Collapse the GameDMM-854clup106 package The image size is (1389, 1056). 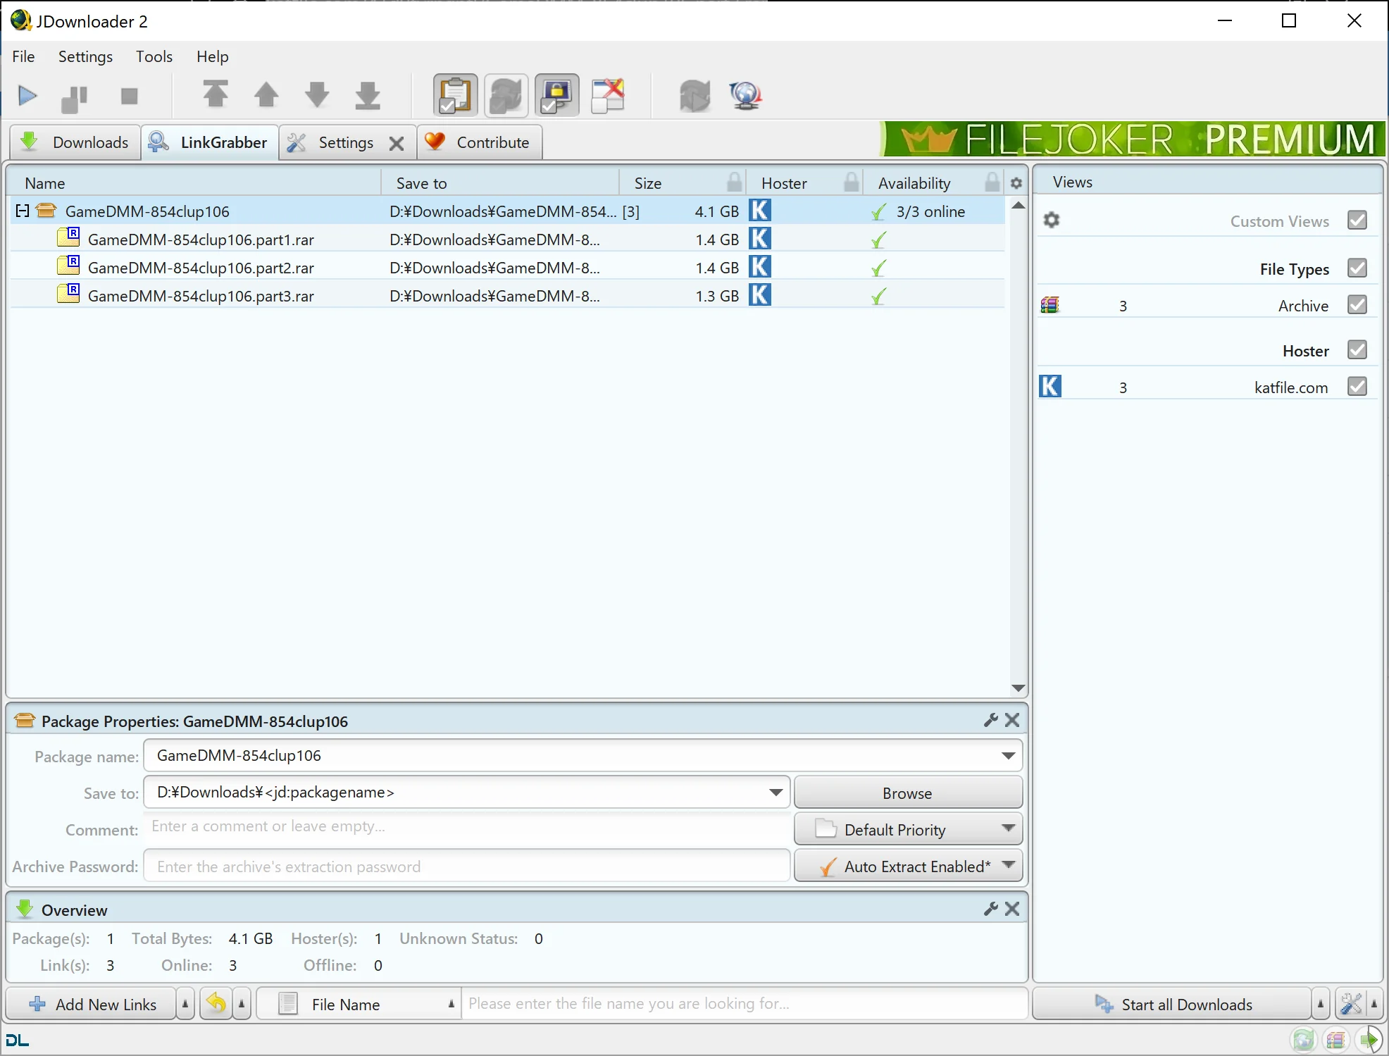tap(22, 210)
